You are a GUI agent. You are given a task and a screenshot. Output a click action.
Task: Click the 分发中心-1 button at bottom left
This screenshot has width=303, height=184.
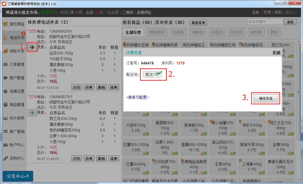18,176
